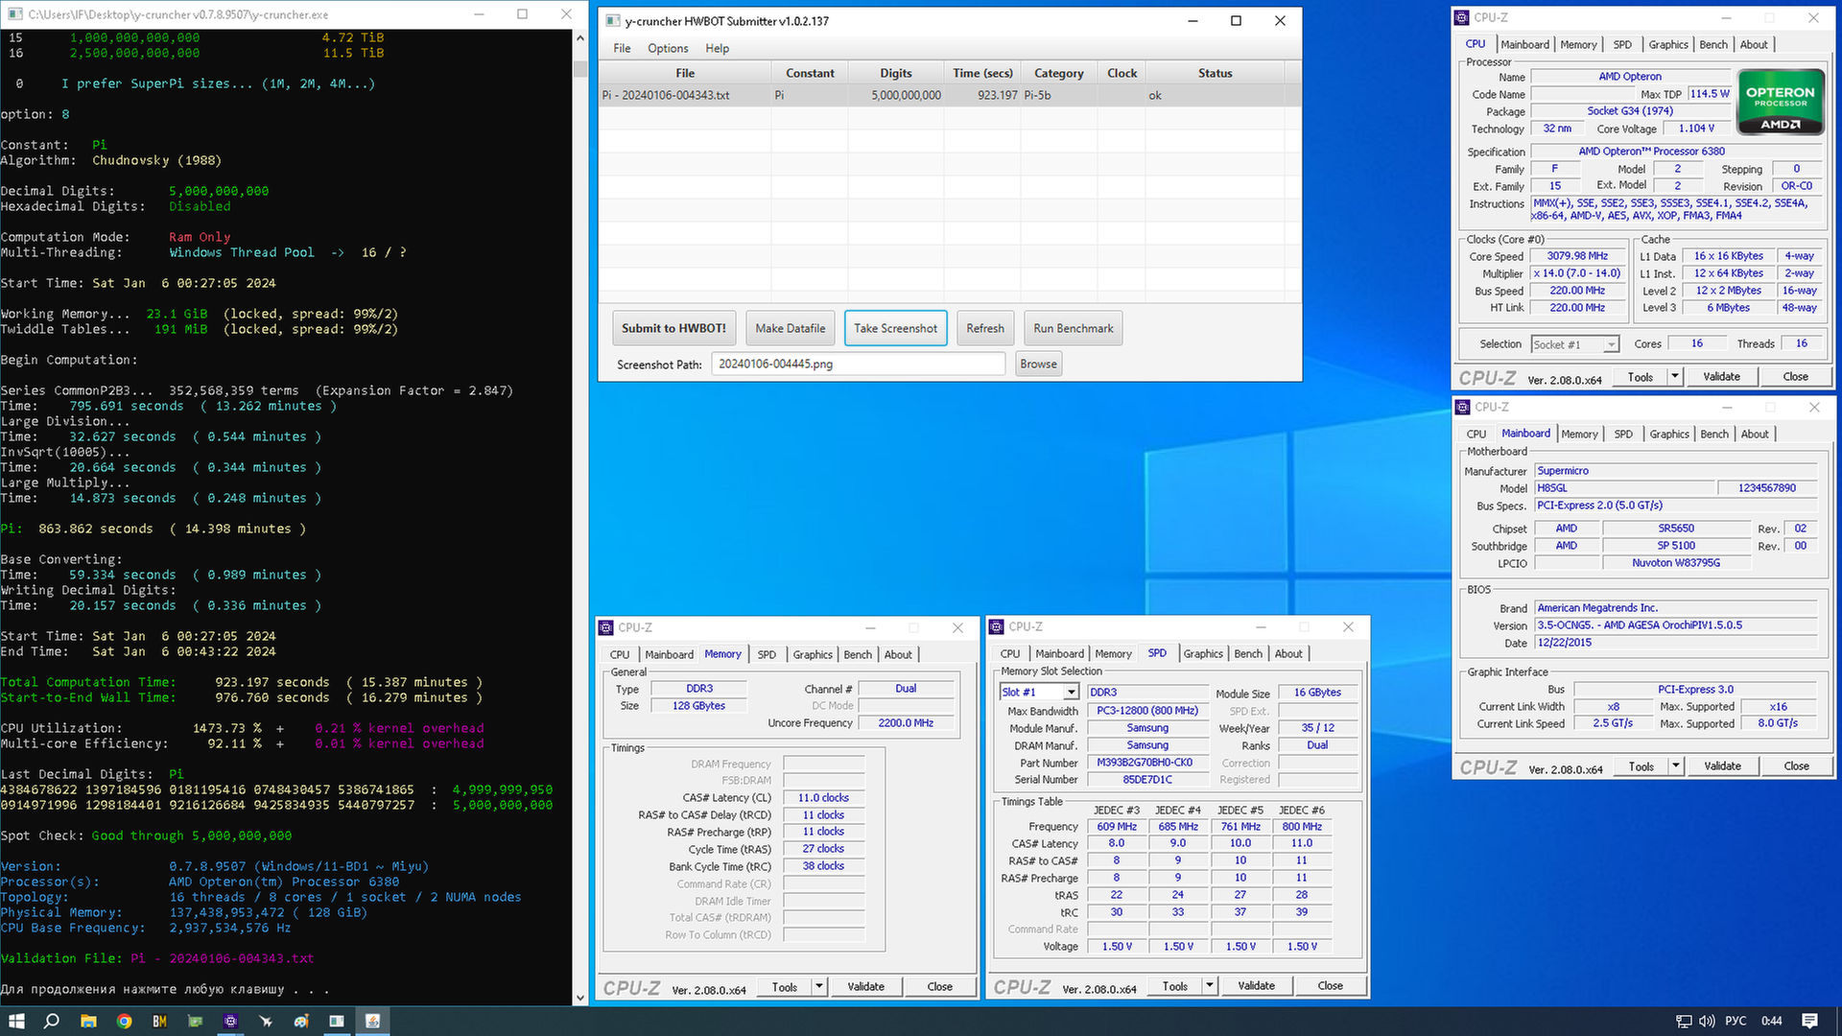Click the title icon of CPU-Z SPD window
Viewport: 1842px width, 1036px height.
996,626
